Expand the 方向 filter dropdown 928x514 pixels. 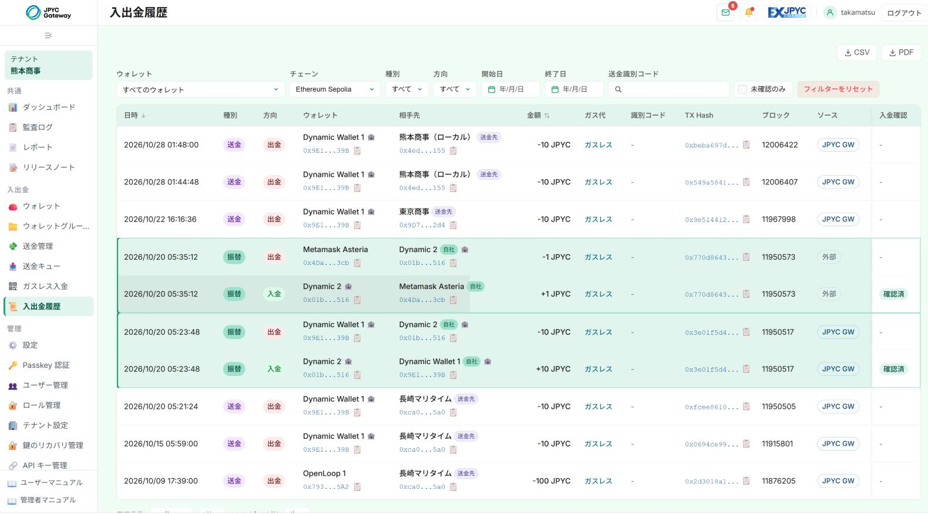coord(455,89)
